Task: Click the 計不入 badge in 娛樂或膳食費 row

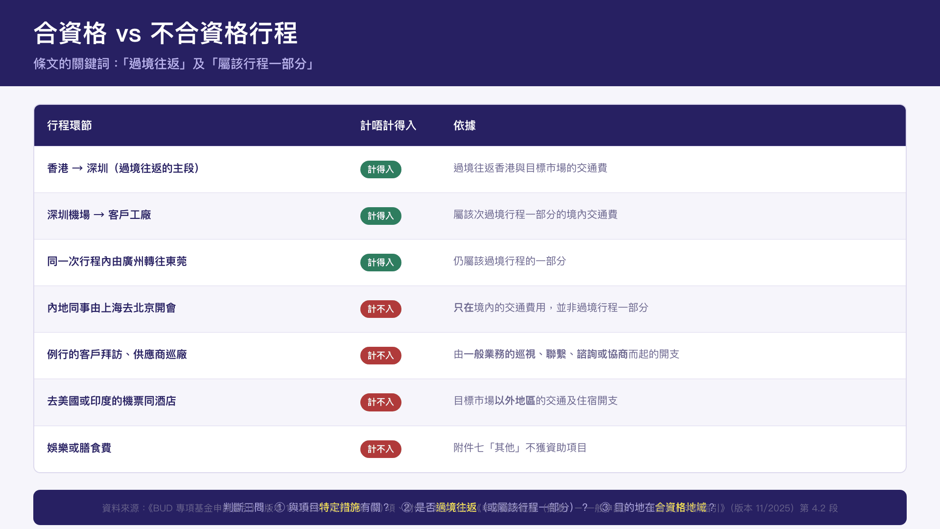Action: [x=381, y=449]
